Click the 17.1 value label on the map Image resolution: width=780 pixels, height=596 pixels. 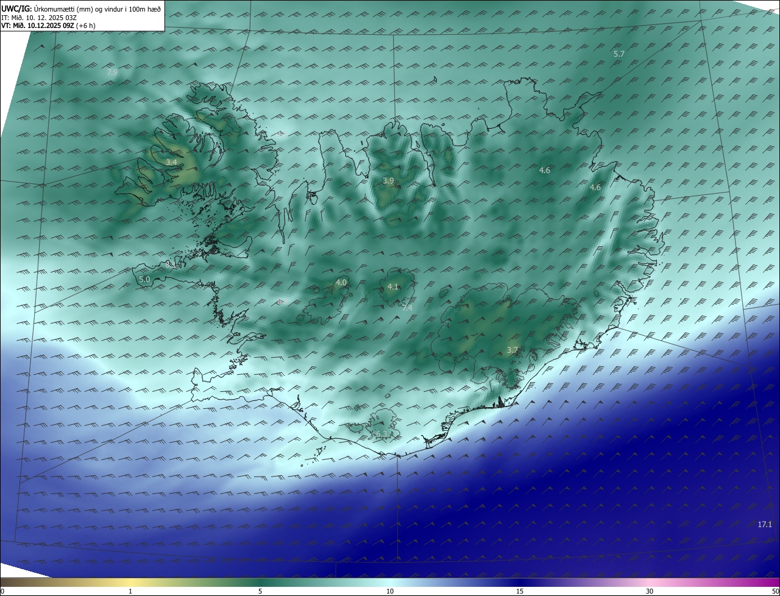[765, 525]
